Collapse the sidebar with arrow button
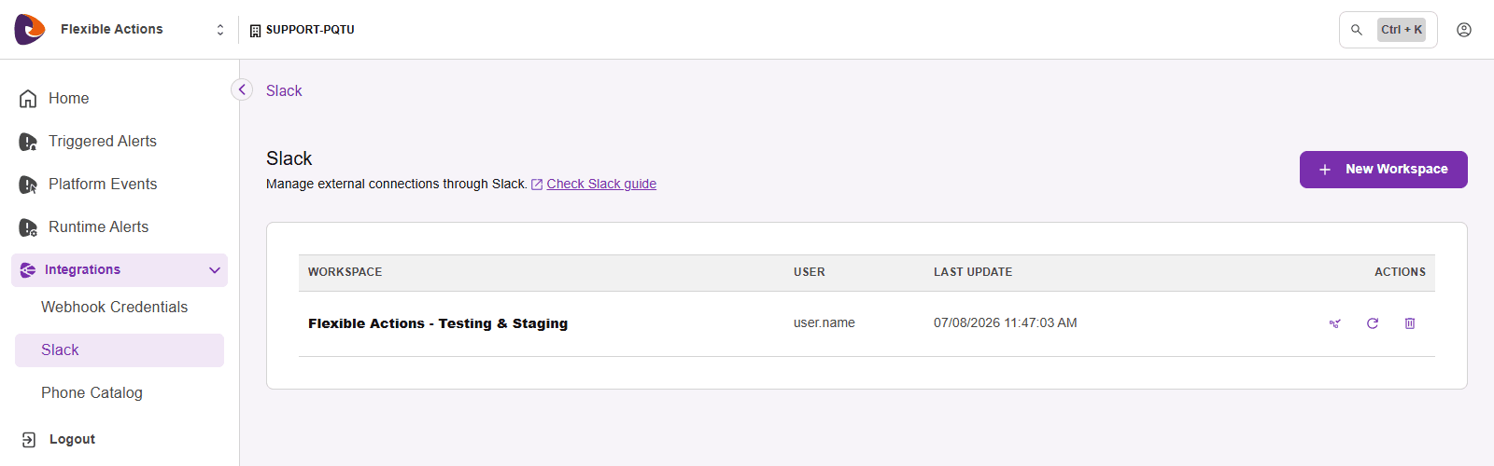This screenshot has height=466, width=1494. (x=242, y=89)
